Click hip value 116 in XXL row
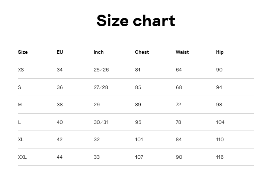Viewport: 266px width, 189px height. coord(220,157)
